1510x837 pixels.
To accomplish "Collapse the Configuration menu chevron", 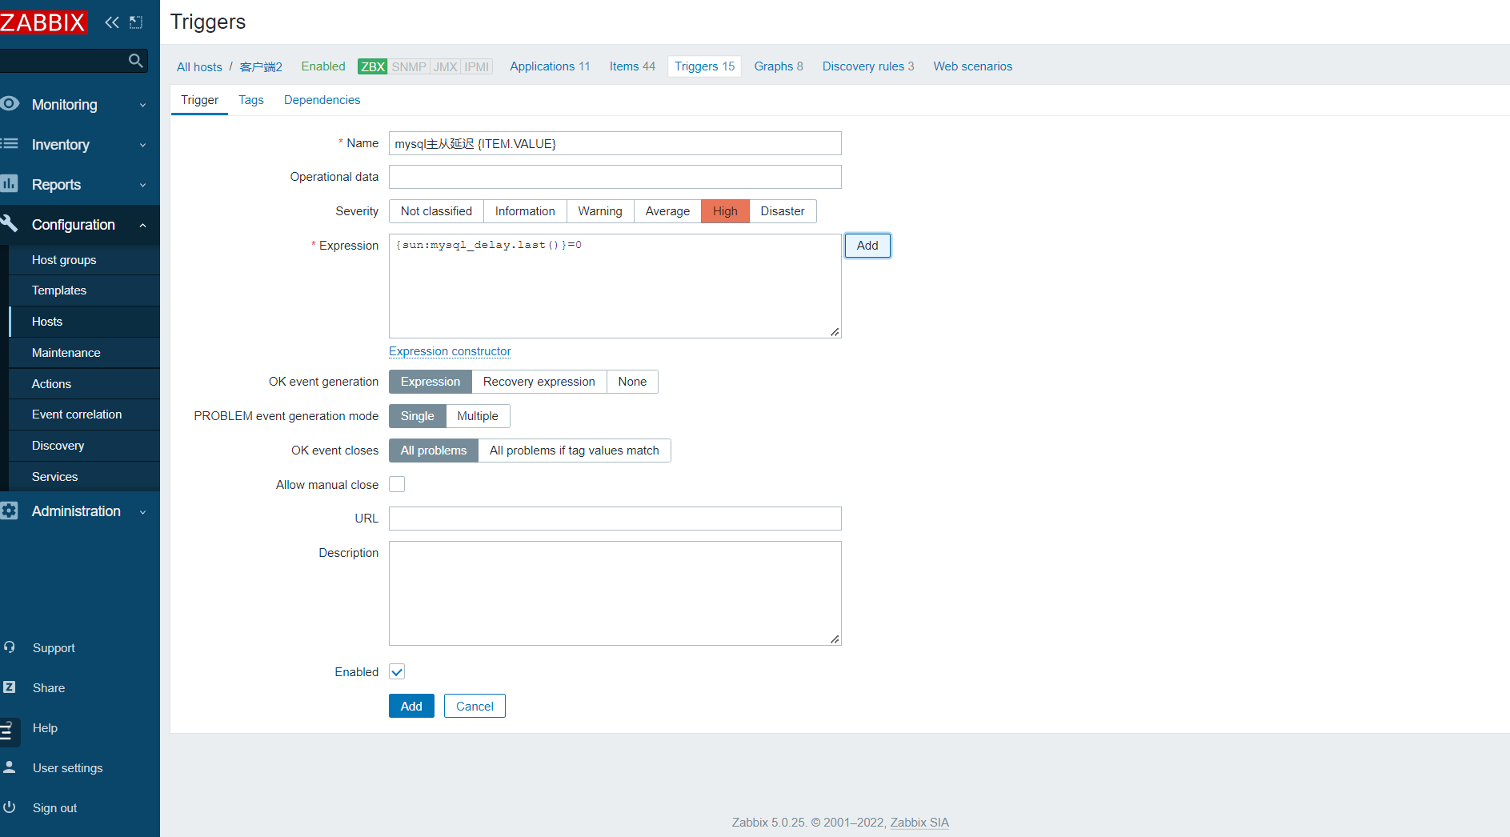I will tap(143, 225).
